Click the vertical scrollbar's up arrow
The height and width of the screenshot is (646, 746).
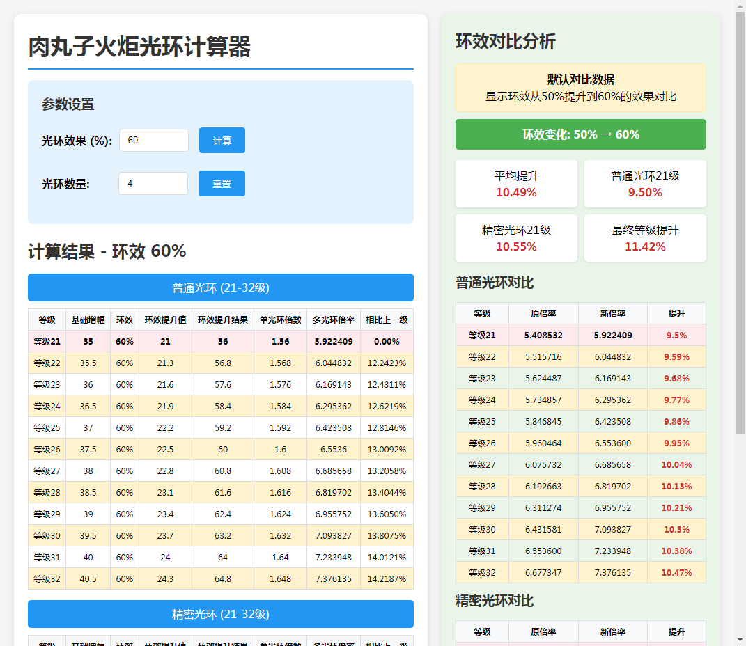pos(740,6)
